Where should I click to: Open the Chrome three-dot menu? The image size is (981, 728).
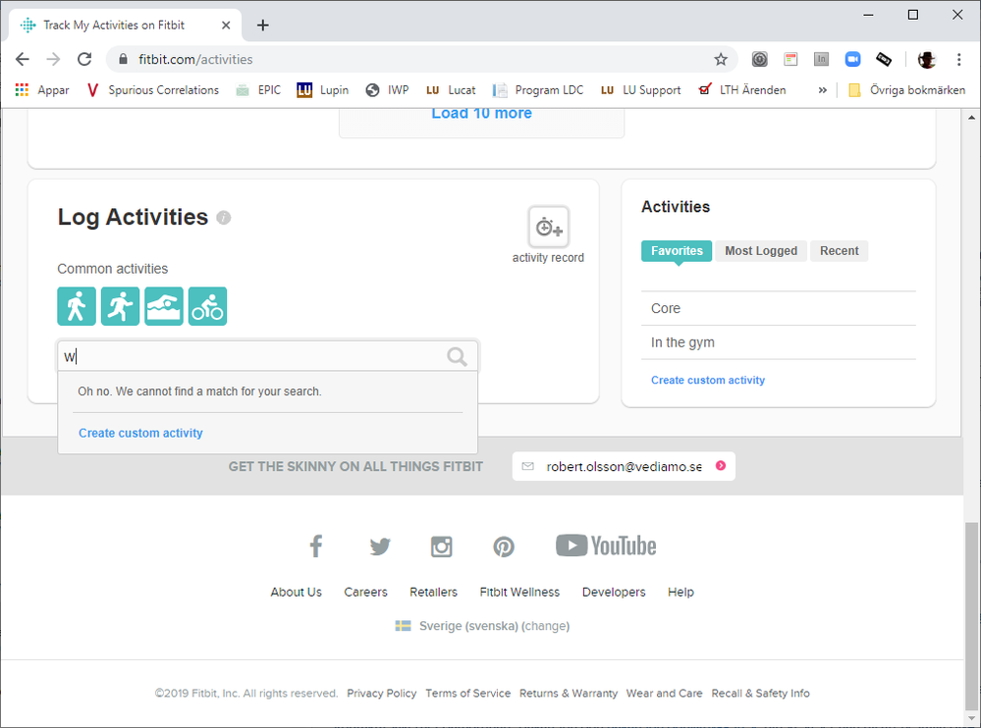point(958,60)
